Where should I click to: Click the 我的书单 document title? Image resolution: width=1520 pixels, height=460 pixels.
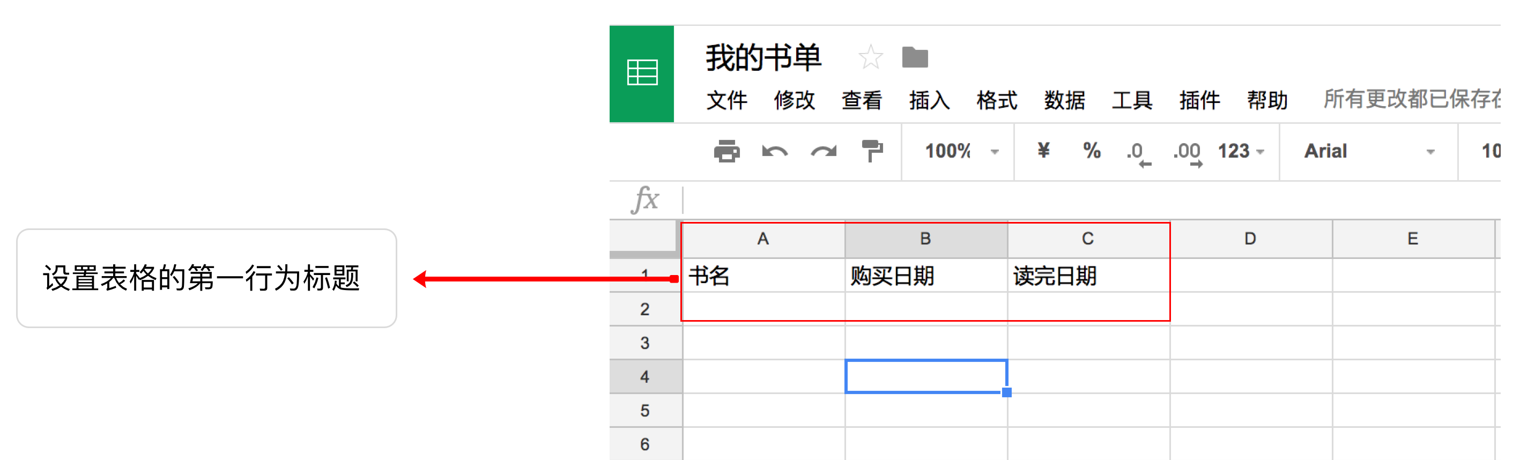763,58
